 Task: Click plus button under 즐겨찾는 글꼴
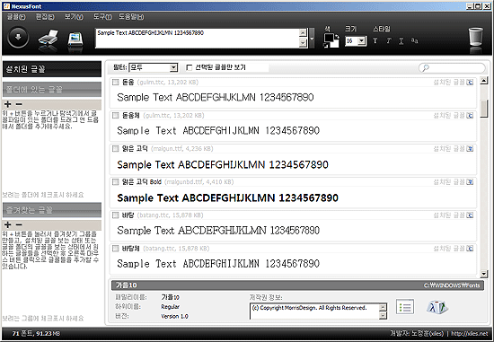point(8,224)
